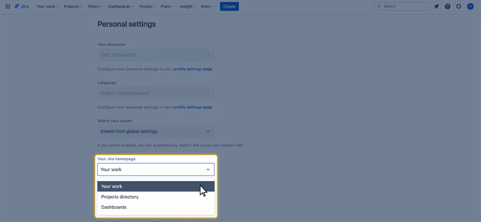This screenshot has height=222, width=481.
Task: Open the Your work menu
Action: 48,6
